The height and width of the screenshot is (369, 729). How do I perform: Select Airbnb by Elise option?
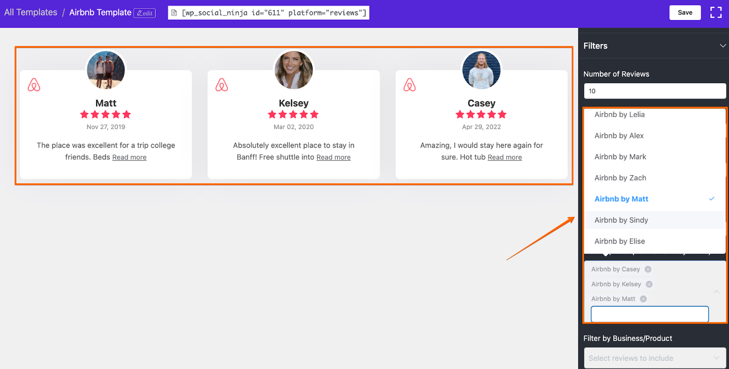coord(655,241)
